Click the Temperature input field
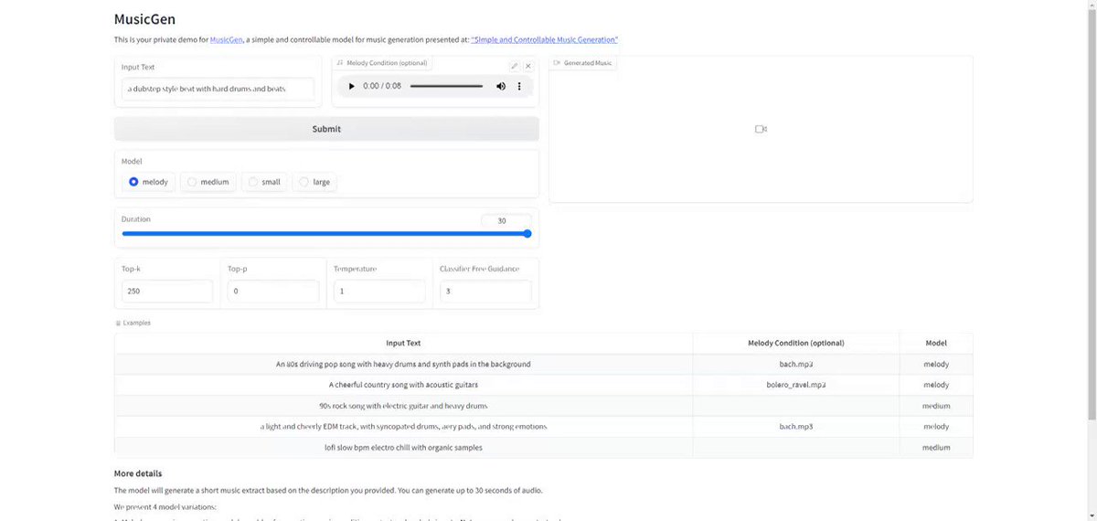The height and width of the screenshot is (521, 1097). (379, 291)
